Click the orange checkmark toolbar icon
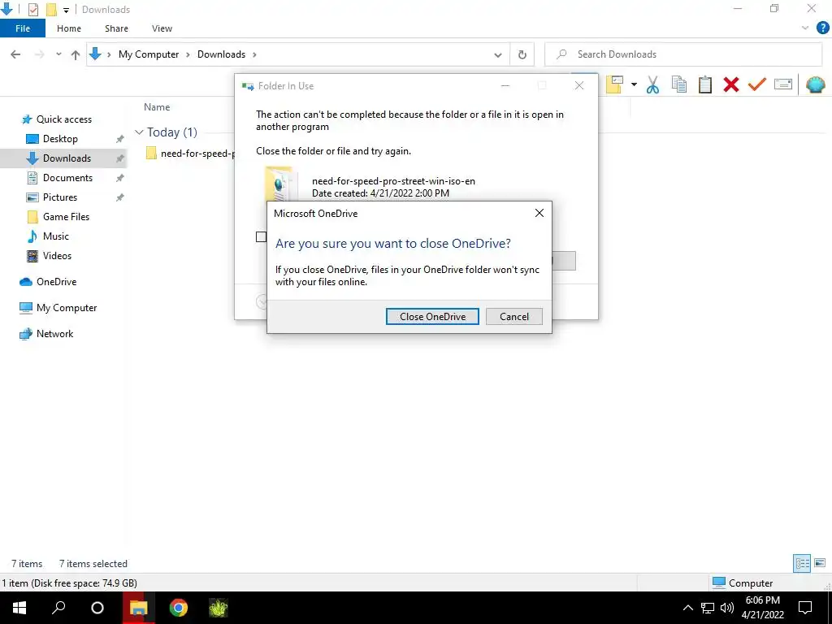 click(756, 84)
